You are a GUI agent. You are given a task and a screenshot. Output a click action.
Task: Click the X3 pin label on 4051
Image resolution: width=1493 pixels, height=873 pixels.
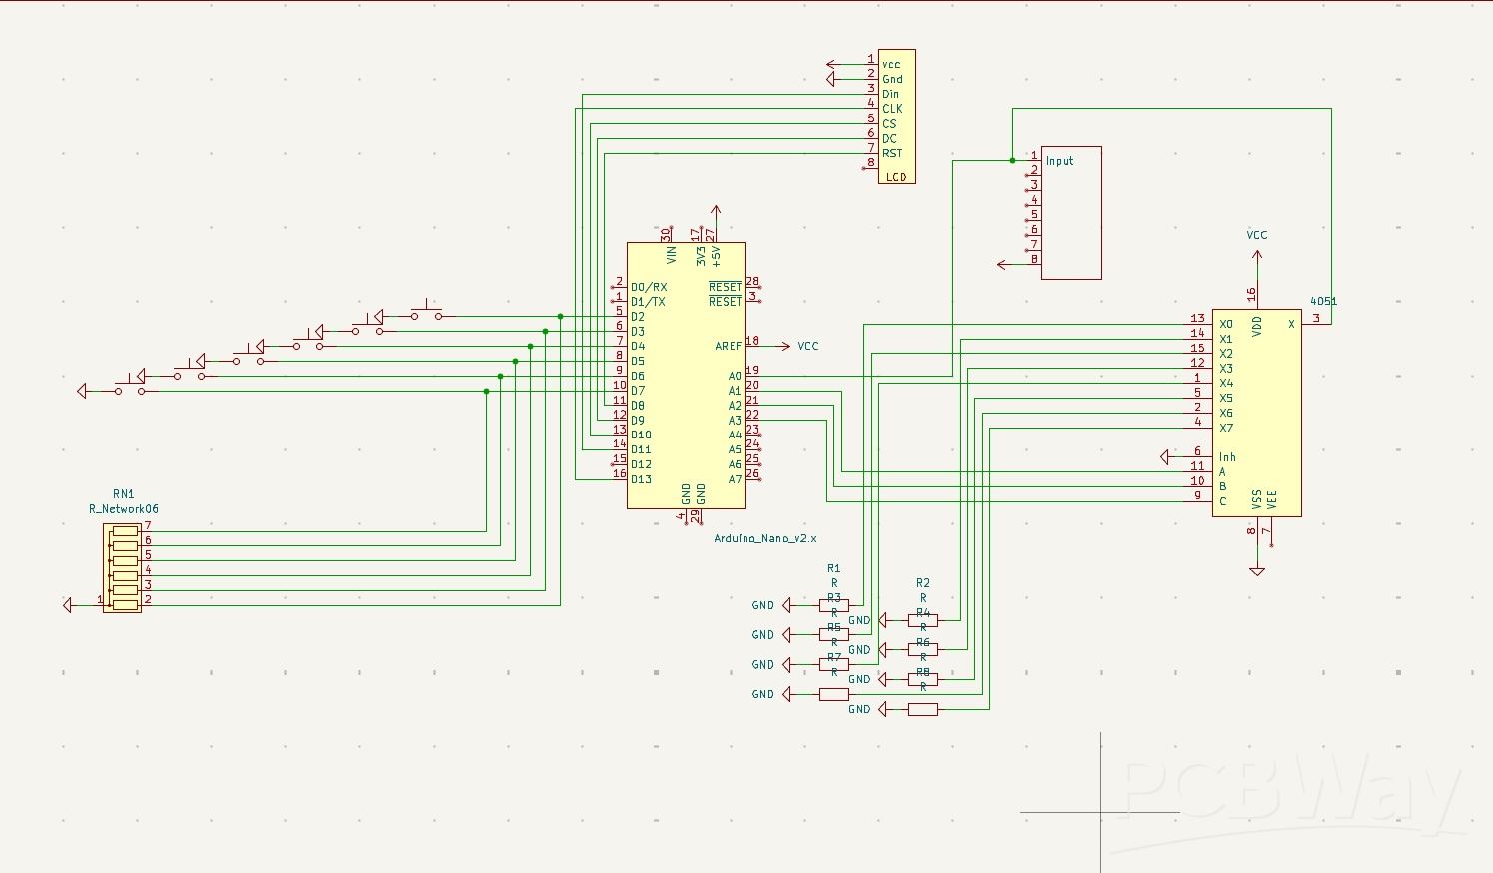click(1226, 369)
